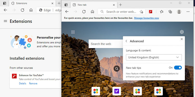Image resolution: width=195 pixels, height=97 pixels.
Task: Refresh the Extensions window page
Action: [x=22, y=10]
